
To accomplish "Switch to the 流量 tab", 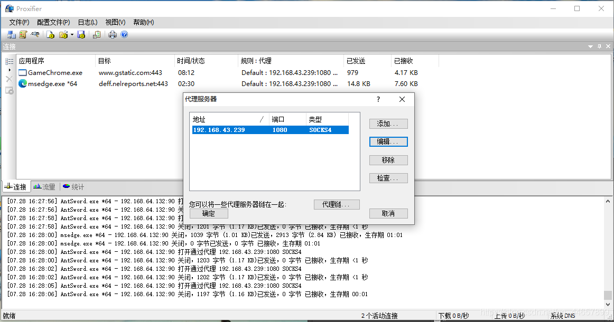I will (44, 187).
